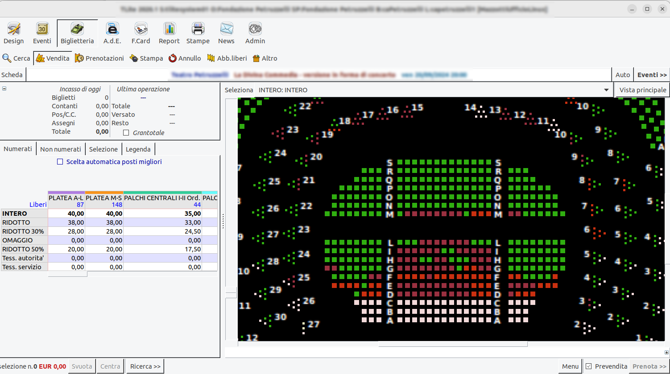Switch to the Selezione tab
670x374 pixels.
(x=103, y=149)
